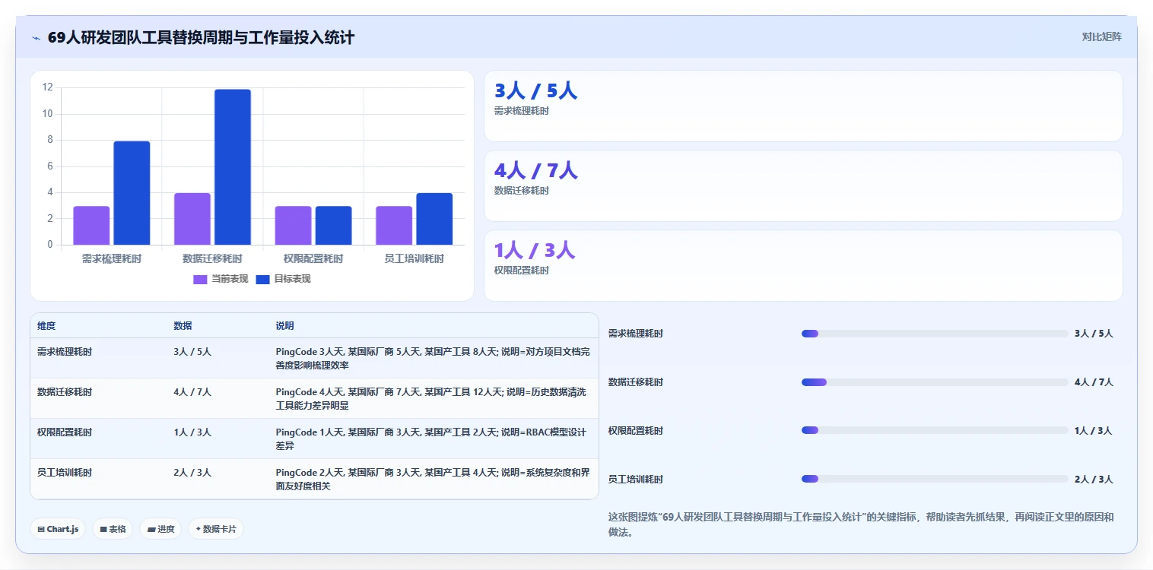Click the 数据迁移耗时 cell in the table
Viewport: 1153px width, 570px height.
point(65,392)
